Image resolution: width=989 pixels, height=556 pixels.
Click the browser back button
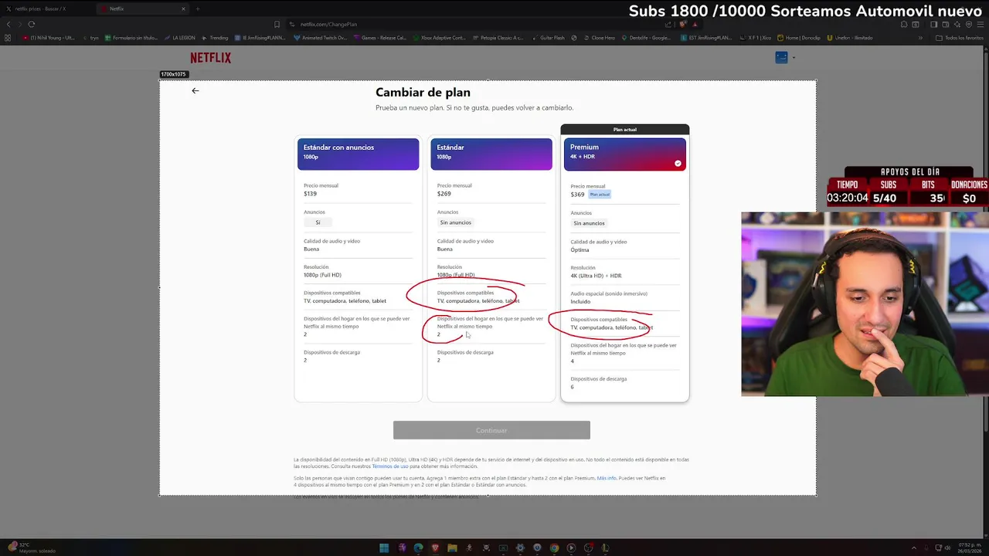tap(8, 24)
